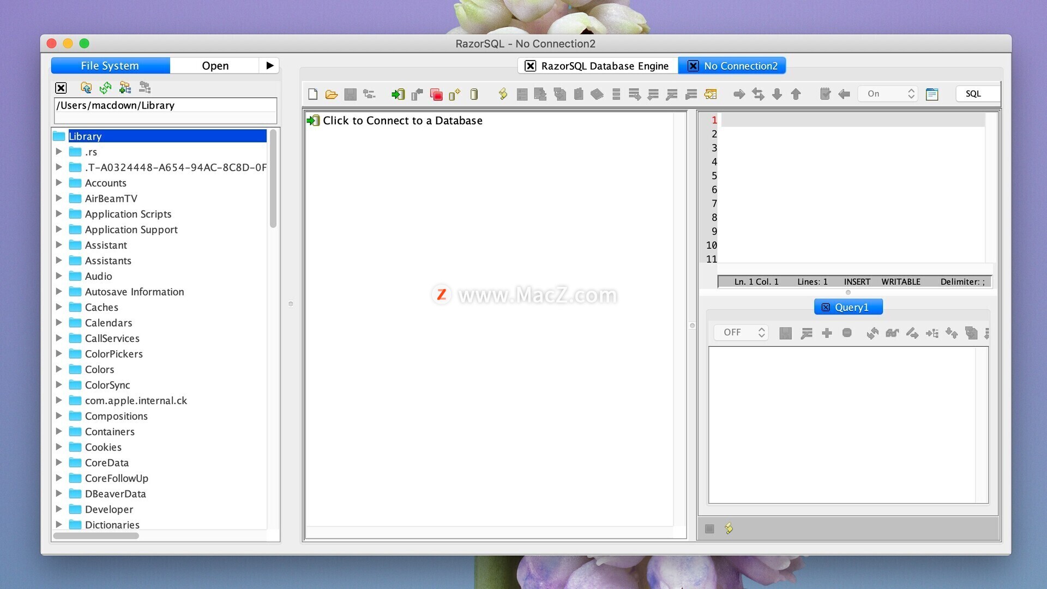Click the execute SQL lightning icon in main toolbar
Screen dimensions: 1047x589
(503, 94)
